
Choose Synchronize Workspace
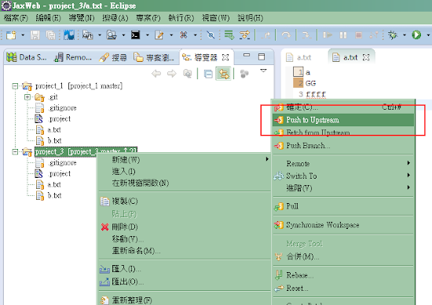pos(343,225)
